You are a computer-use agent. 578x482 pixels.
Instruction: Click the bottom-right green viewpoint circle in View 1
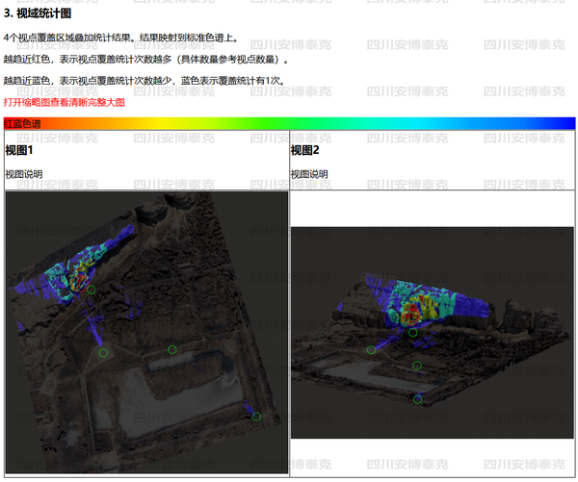tap(256, 417)
